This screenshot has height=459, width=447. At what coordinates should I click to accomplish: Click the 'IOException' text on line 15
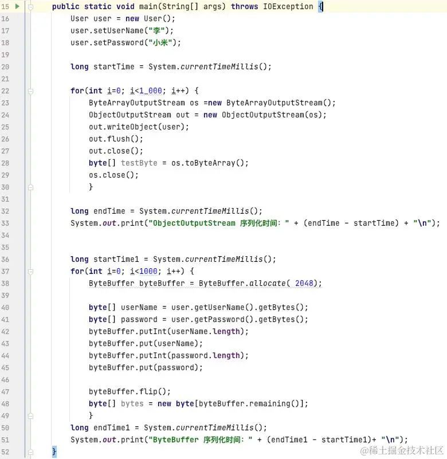(288, 6)
